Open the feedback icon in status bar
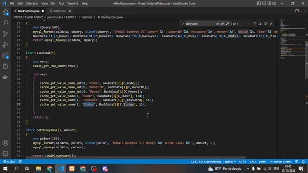 (296, 161)
